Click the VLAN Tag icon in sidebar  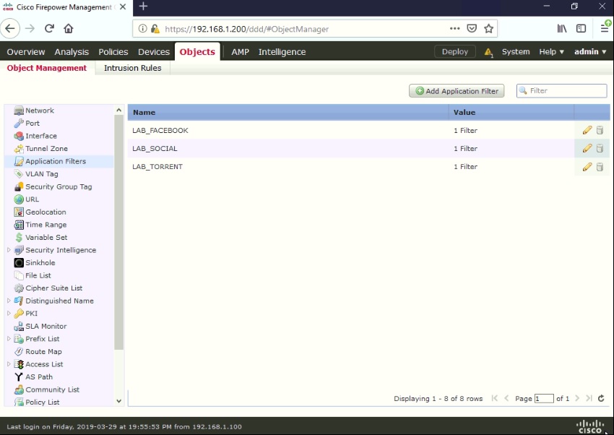point(18,174)
